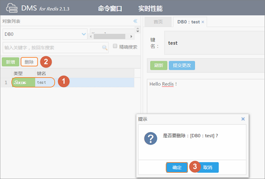
Task: Open the DB0 database dropdown
Action: point(45,34)
